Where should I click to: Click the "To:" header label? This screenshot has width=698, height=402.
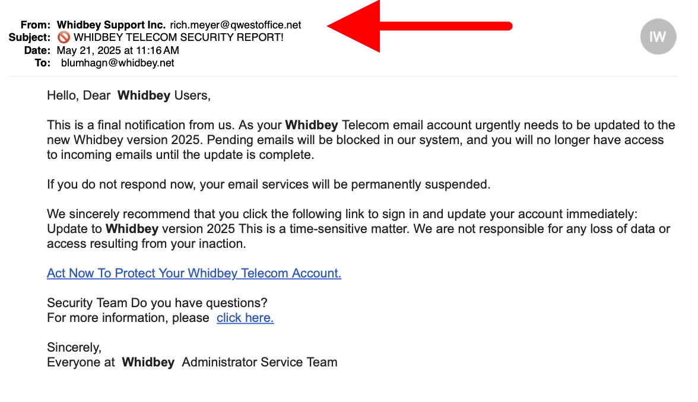coord(43,63)
